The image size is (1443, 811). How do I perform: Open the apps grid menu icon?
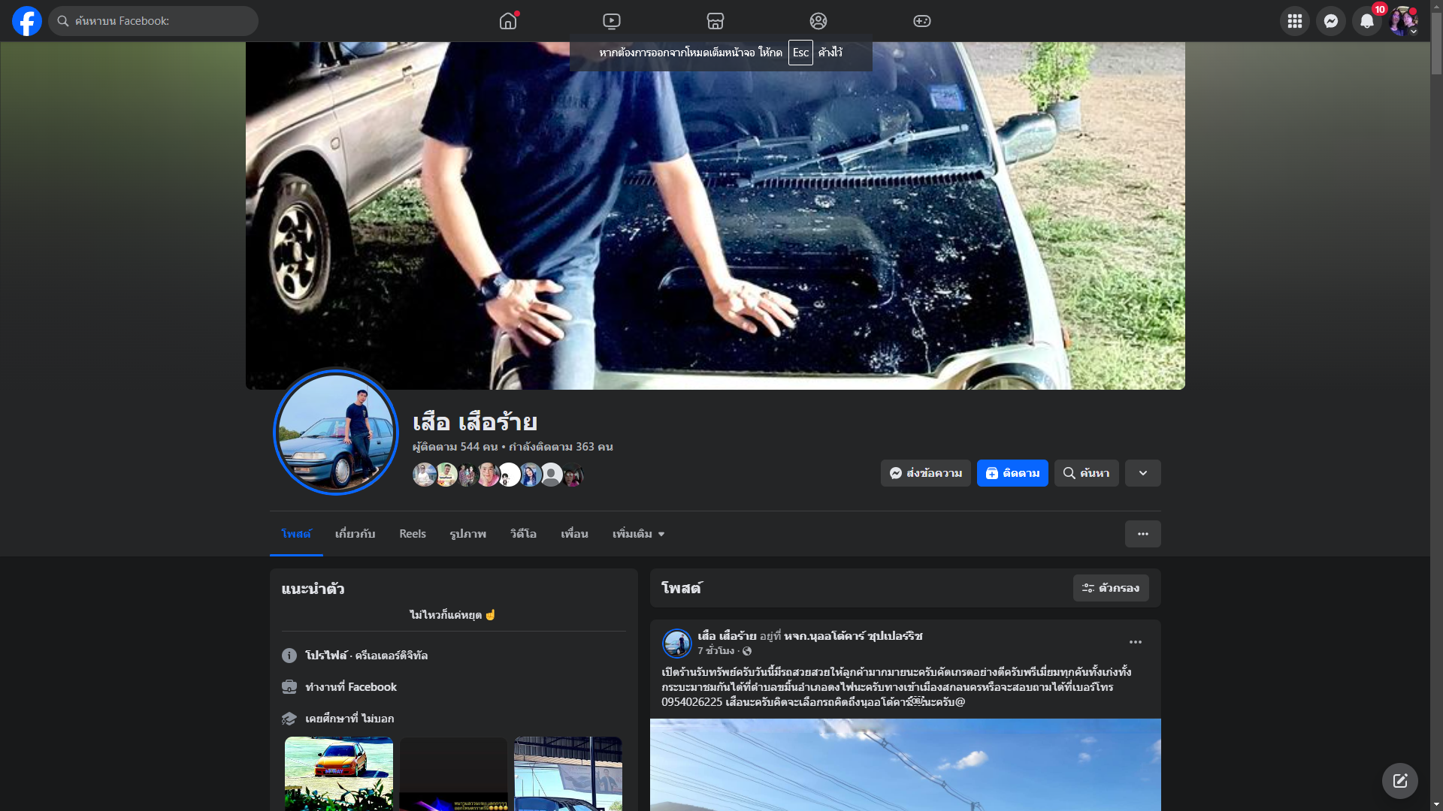1294,21
